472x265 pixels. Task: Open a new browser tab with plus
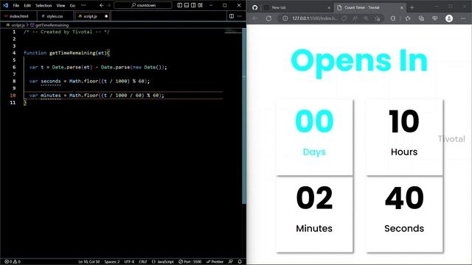[x=412, y=7]
